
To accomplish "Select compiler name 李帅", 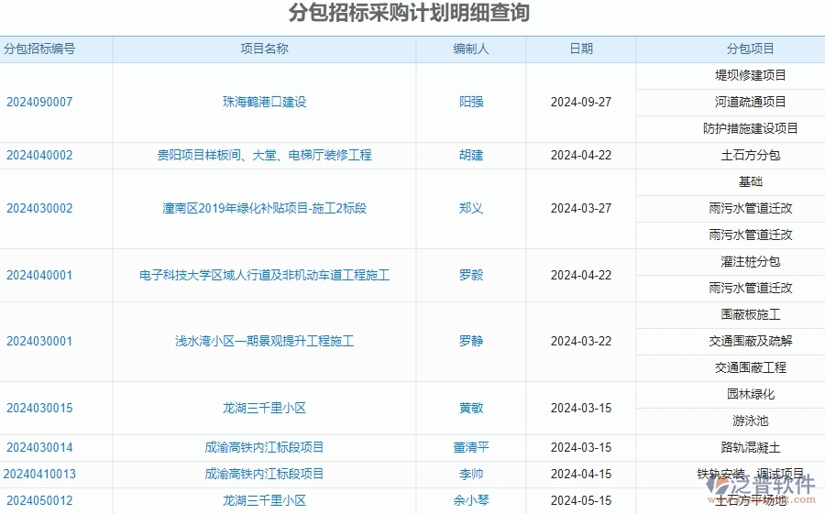I will point(471,474).
